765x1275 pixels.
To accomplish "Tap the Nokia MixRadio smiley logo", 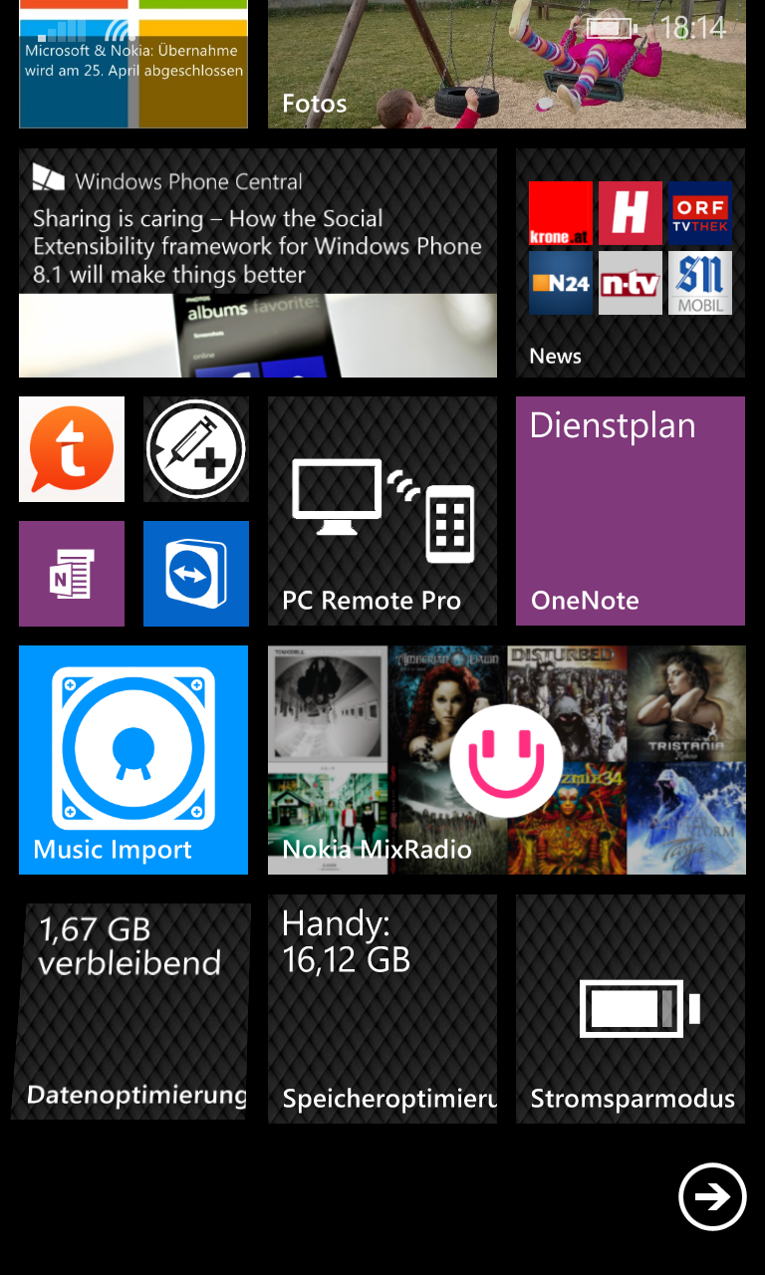I will [506, 761].
